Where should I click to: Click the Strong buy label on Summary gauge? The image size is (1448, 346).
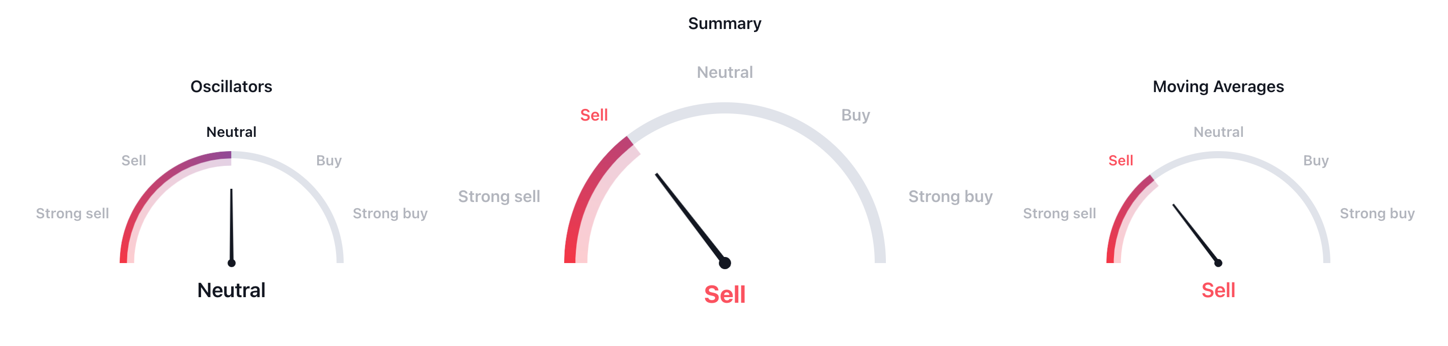click(x=950, y=196)
